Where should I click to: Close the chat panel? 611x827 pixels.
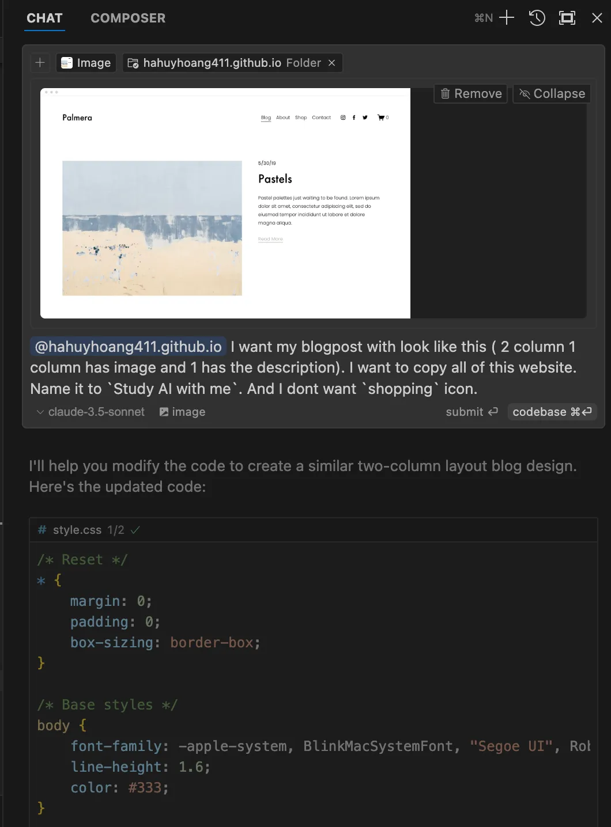click(597, 18)
